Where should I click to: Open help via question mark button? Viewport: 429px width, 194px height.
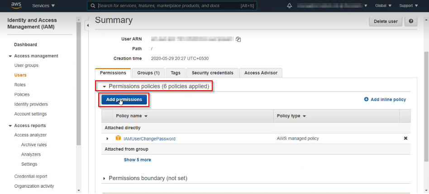(x=410, y=21)
